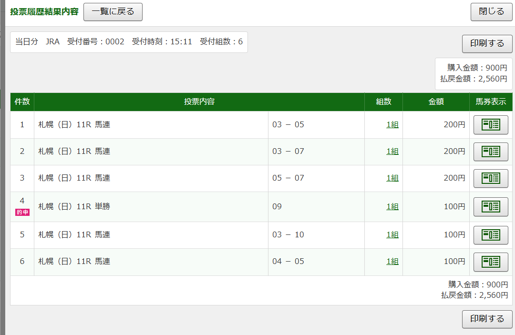Show betting ticket for row 5 (03-10)
Viewport: 515px width, 335px height.
pyautogui.click(x=491, y=235)
